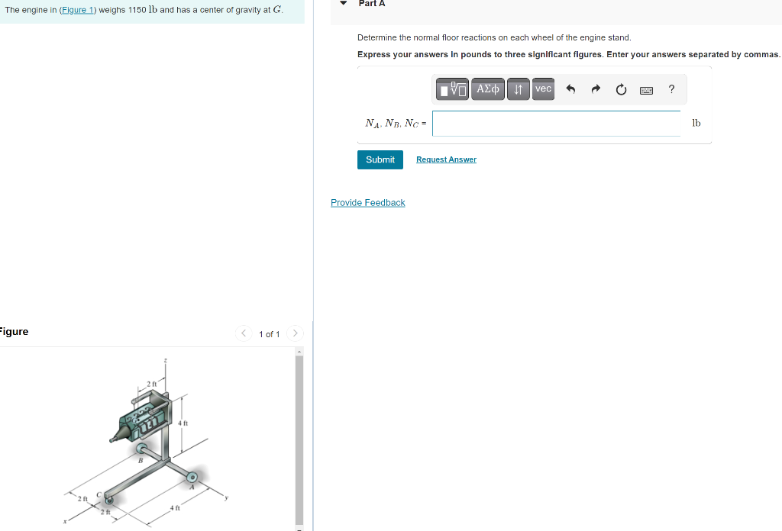This screenshot has width=782, height=531.
Task: Submit the answer
Action: pyautogui.click(x=380, y=160)
